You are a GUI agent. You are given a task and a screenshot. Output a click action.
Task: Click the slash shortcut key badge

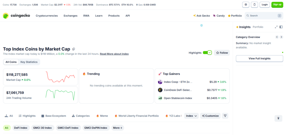(279, 16)
